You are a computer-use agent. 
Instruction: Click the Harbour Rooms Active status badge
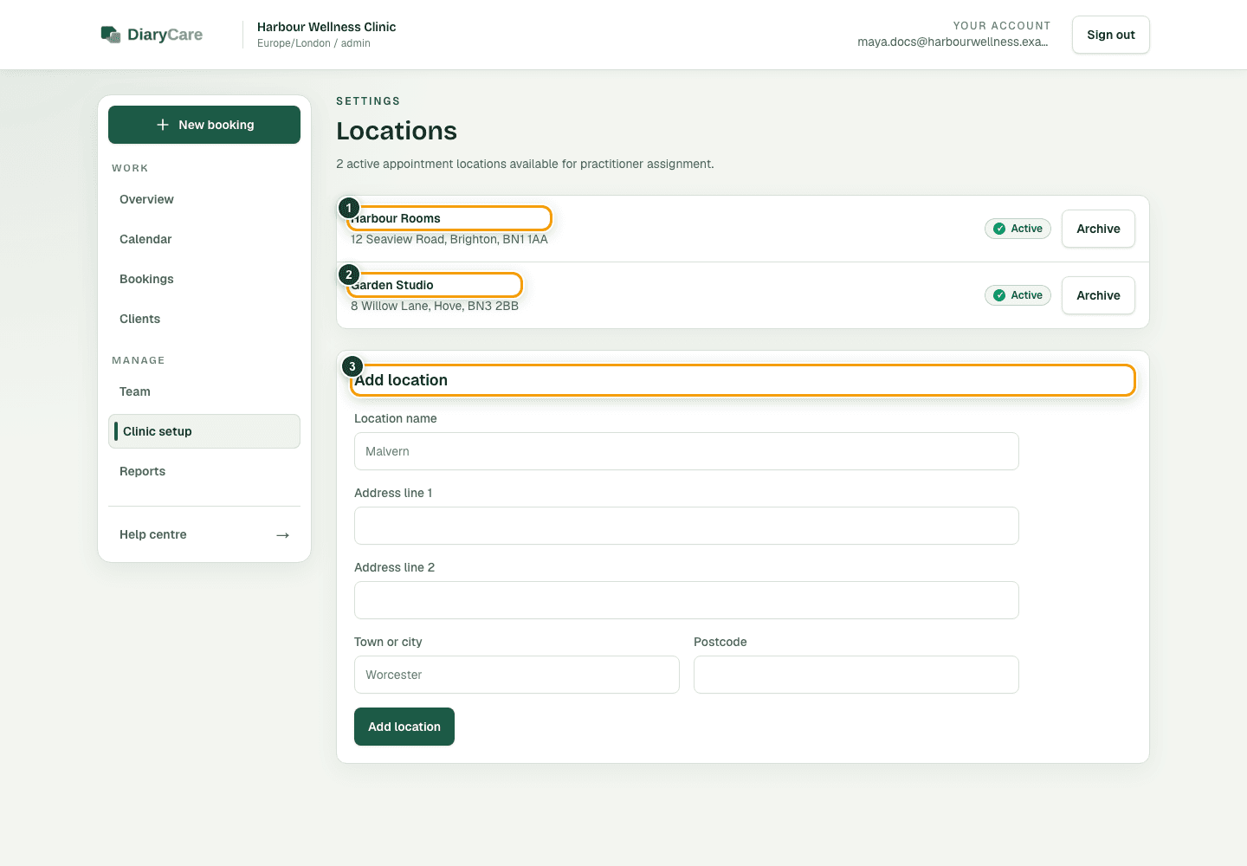1018,229
